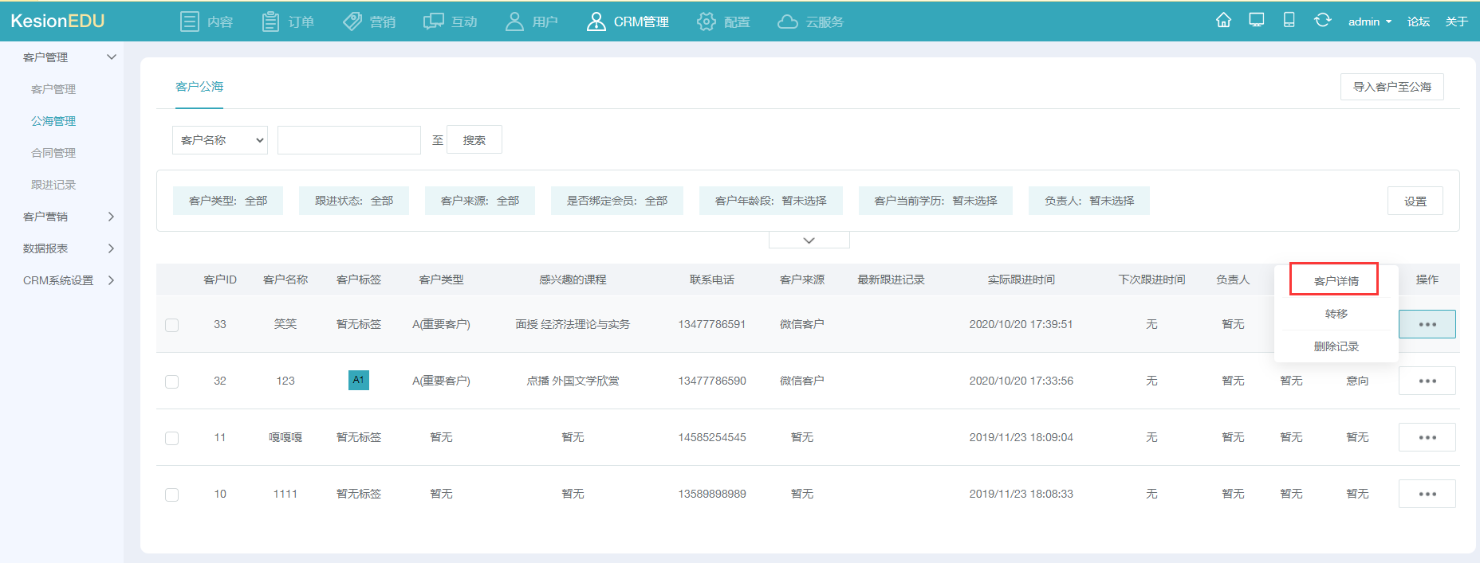The width and height of the screenshot is (1480, 563).
Task: Select the checkbox for customer 123
Action: [171, 381]
